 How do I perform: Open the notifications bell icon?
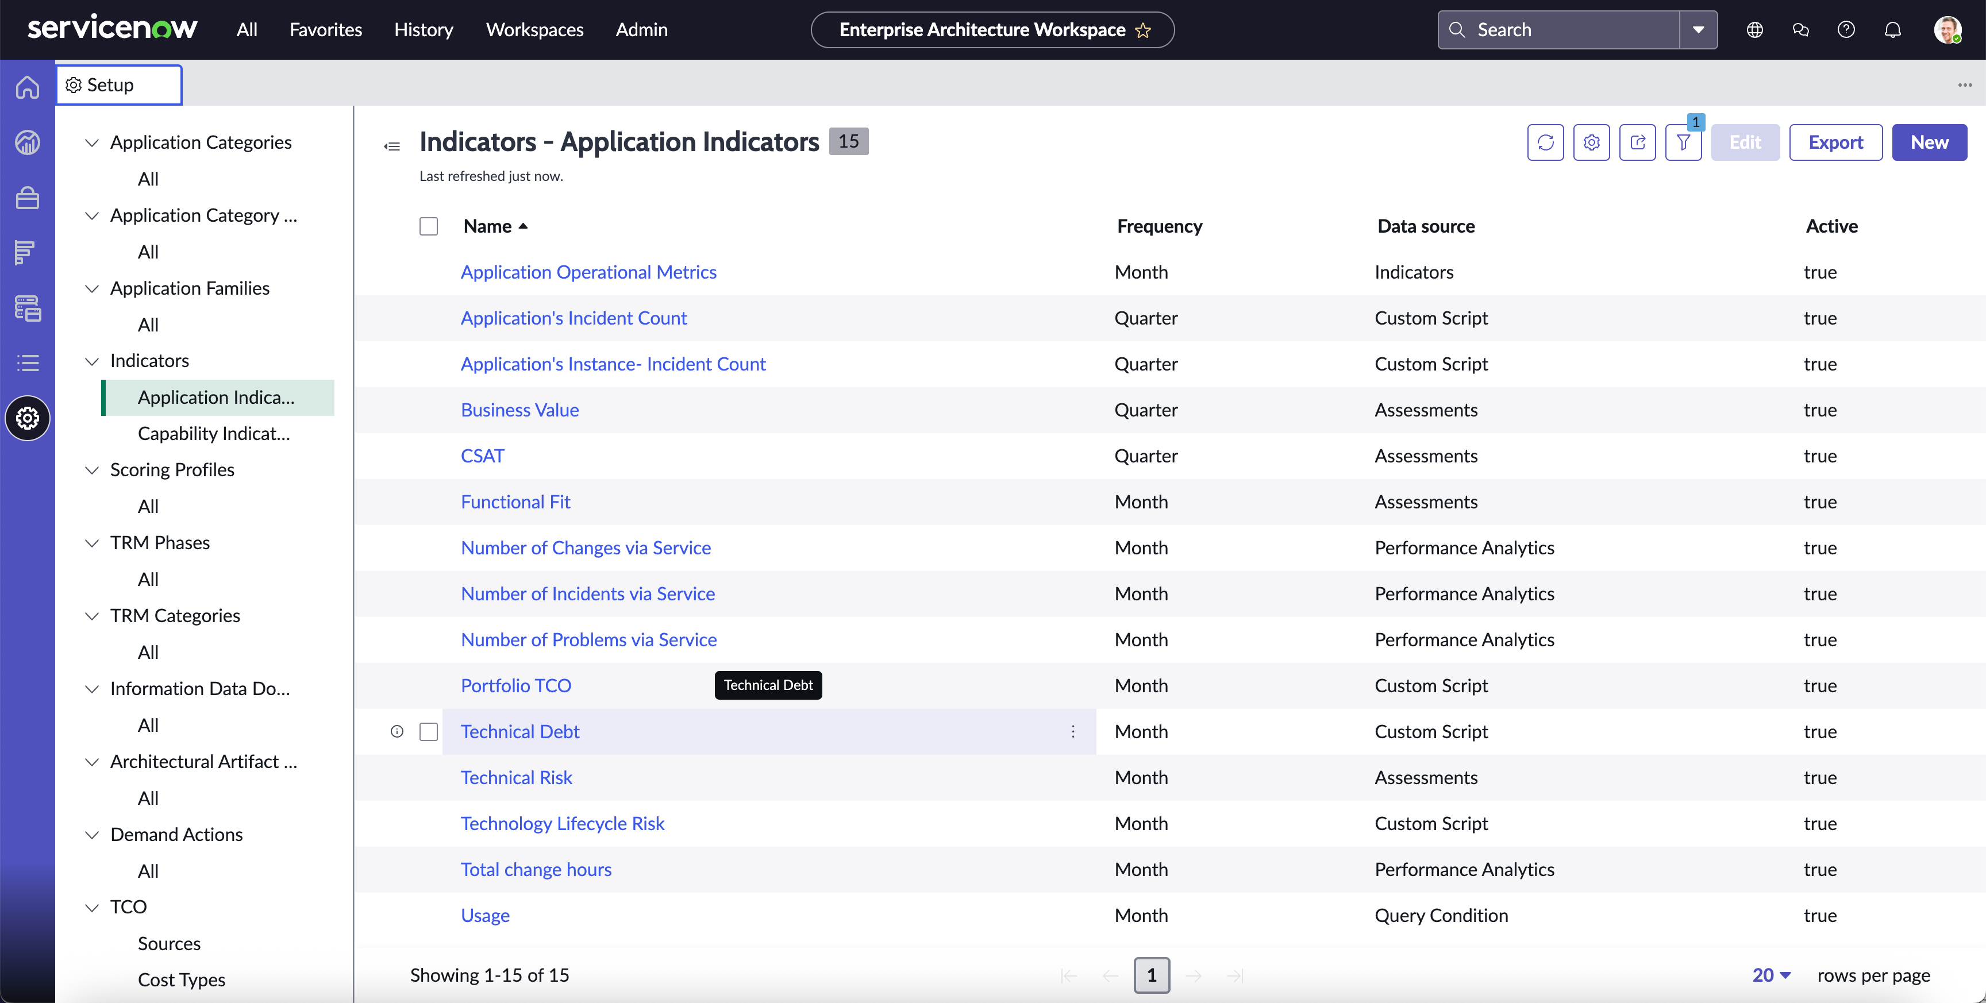(1892, 30)
